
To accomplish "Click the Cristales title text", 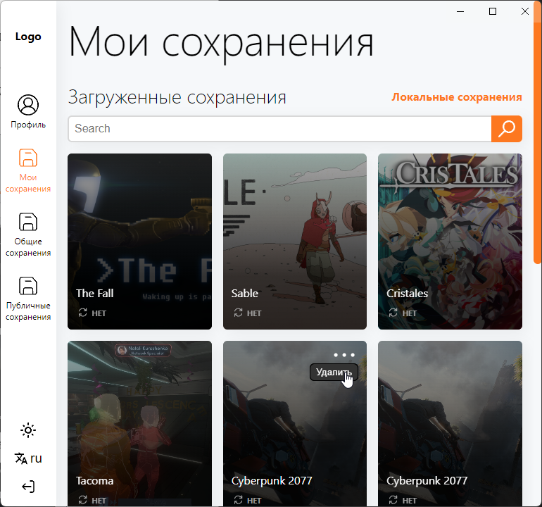I will pyautogui.click(x=407, y=293).
